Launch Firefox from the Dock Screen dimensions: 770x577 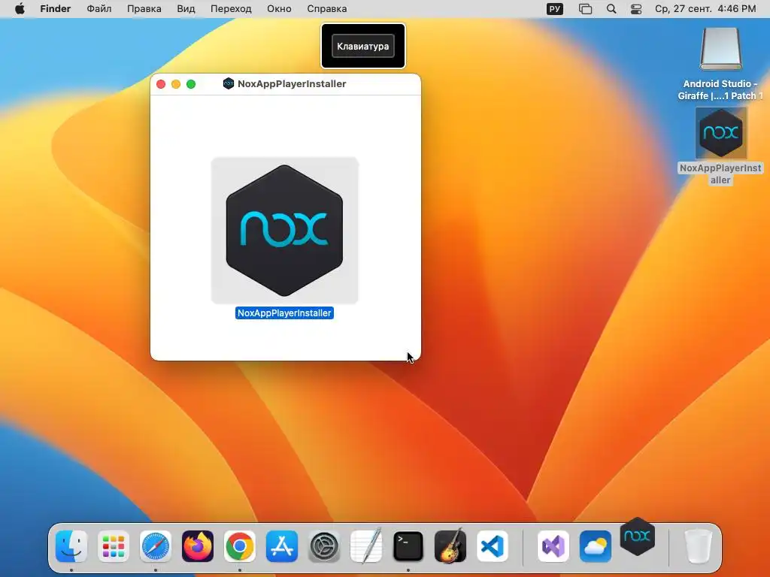198,546
